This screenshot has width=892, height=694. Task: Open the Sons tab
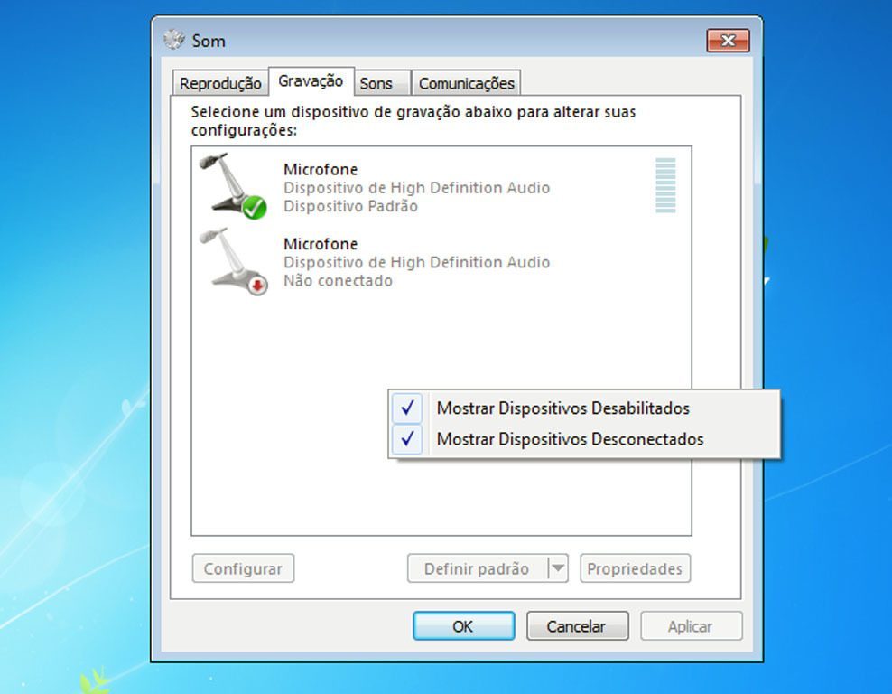[376, 83]
